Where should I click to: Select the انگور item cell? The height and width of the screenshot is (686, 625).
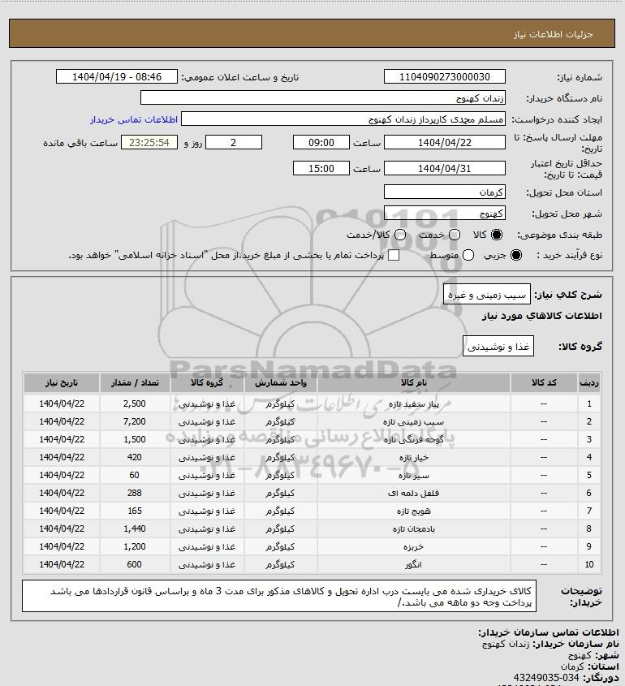414,565
